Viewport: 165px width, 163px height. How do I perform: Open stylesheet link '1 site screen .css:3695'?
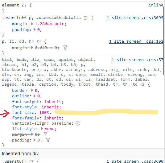tap(135, 18)
